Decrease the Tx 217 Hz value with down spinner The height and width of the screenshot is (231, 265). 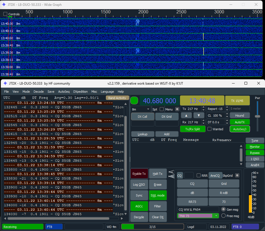coord(204,110)
